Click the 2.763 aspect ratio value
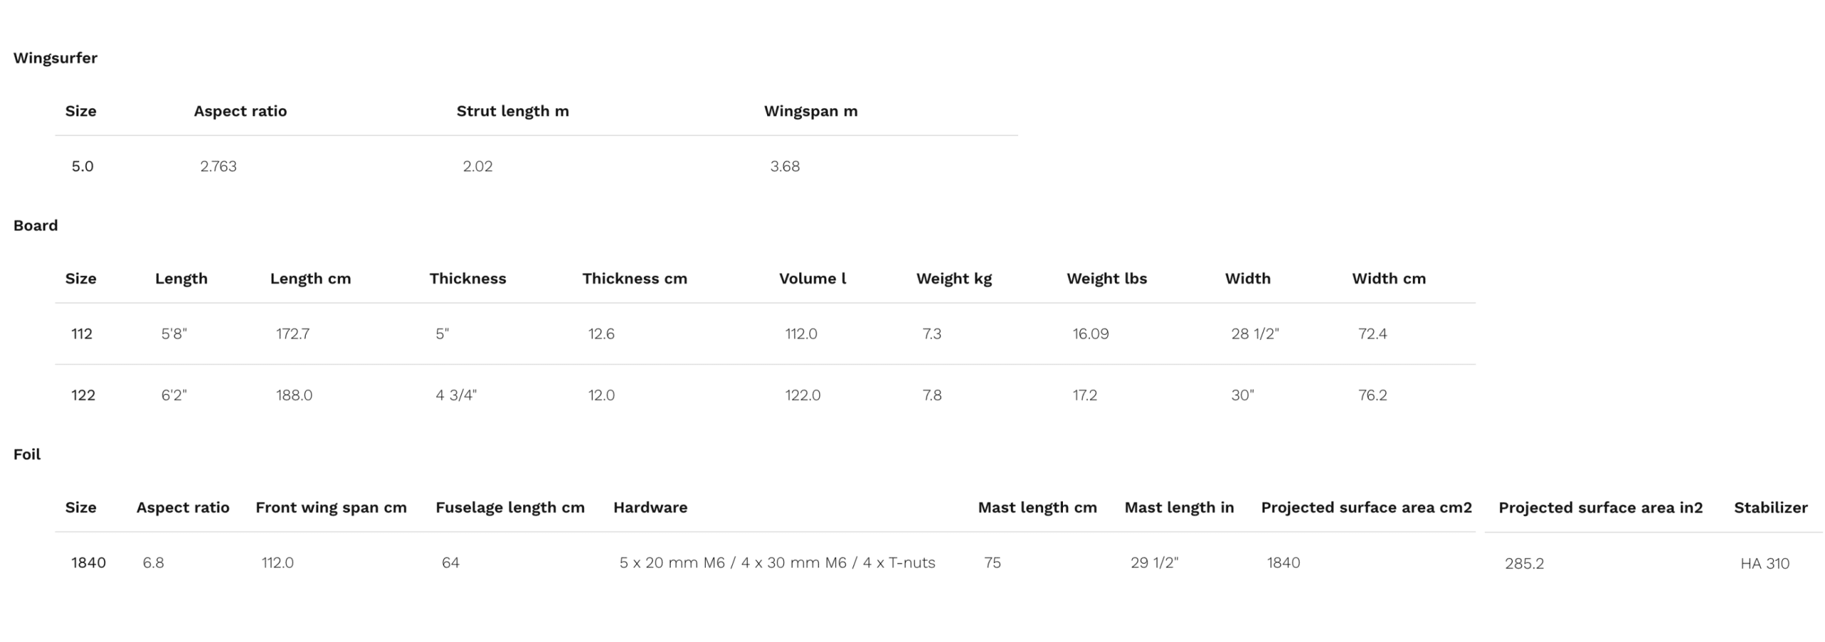 pos(218,166)
